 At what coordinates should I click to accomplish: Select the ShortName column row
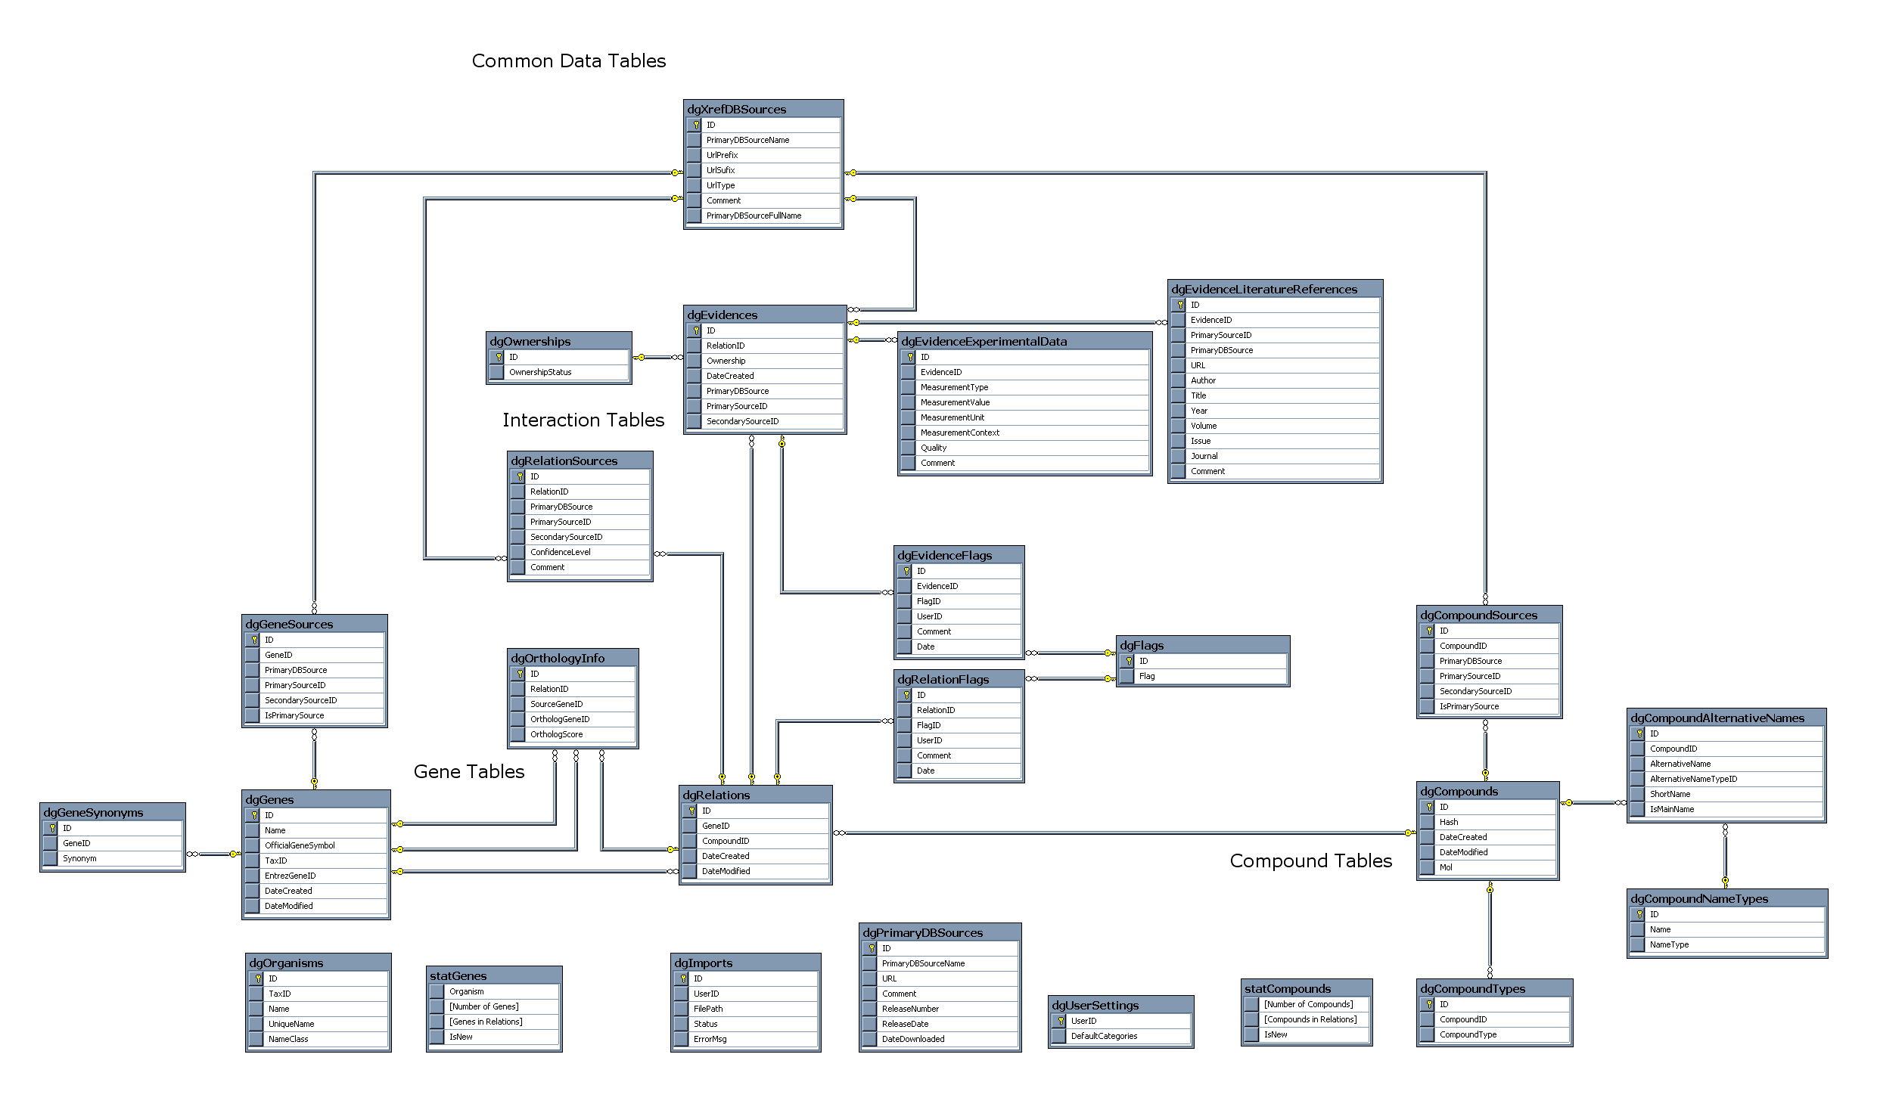pos(1726,794)
